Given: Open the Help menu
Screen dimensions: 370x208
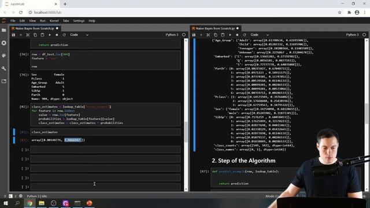Looking at the screenshot, I should [92, 21].
